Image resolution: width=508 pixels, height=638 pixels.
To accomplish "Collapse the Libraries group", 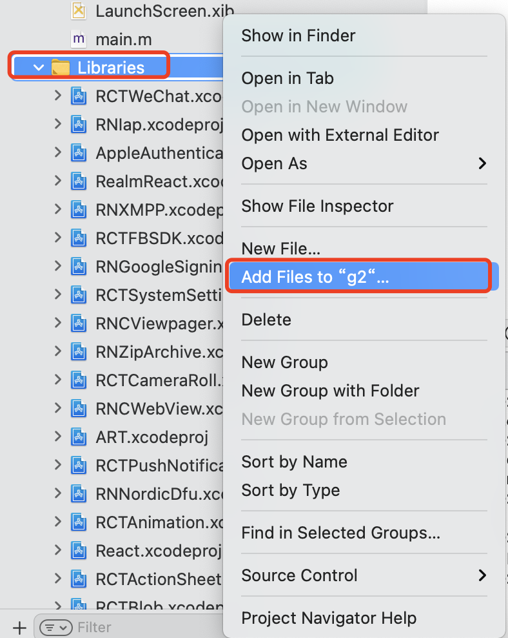I will pos(39,67).
